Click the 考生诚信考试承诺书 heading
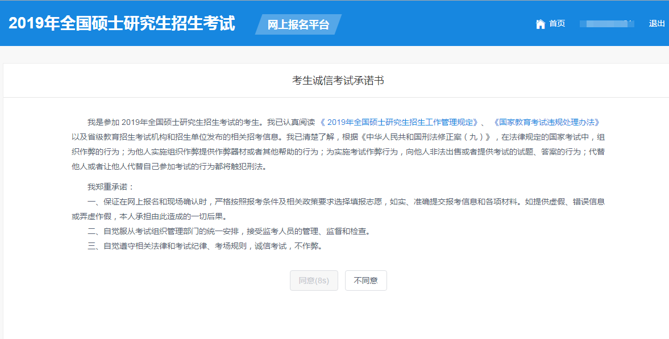Screen dimensions: 669x339 point(338,81)
